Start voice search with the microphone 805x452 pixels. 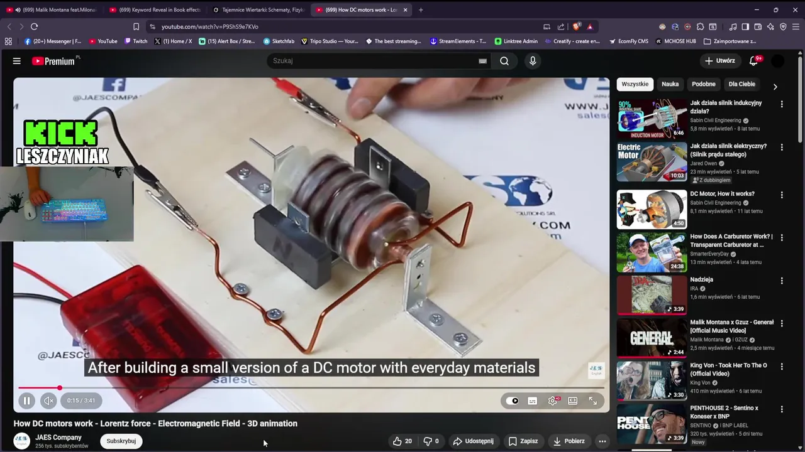(533, 61)
